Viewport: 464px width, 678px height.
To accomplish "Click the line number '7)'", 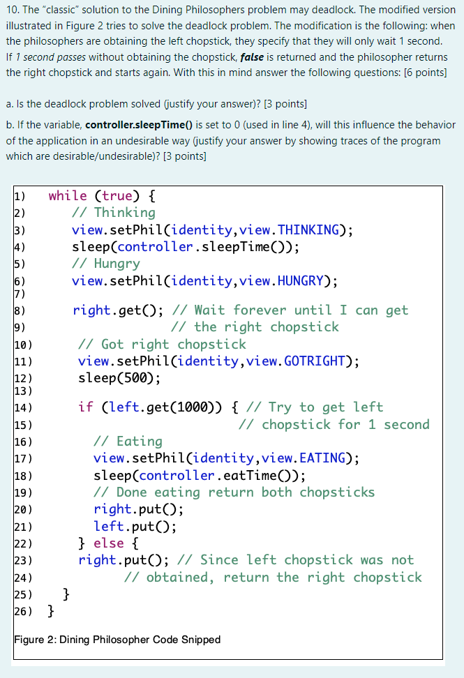I will (x=20, y=294).
